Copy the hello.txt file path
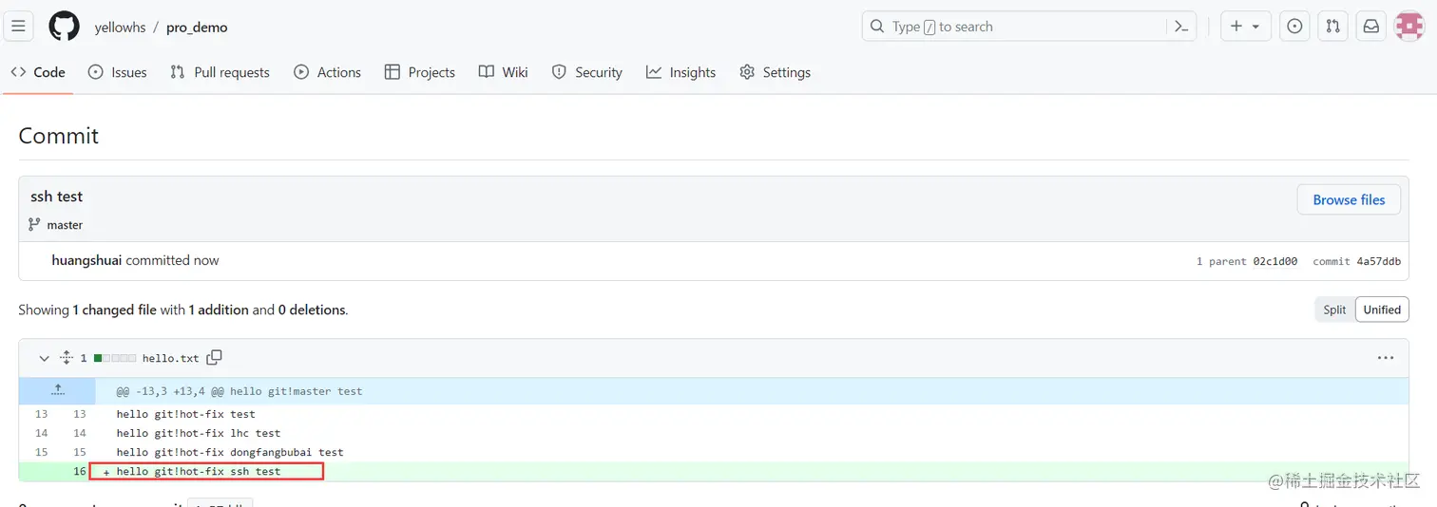This screenshot has width=1437, height=507. [215, 357]
